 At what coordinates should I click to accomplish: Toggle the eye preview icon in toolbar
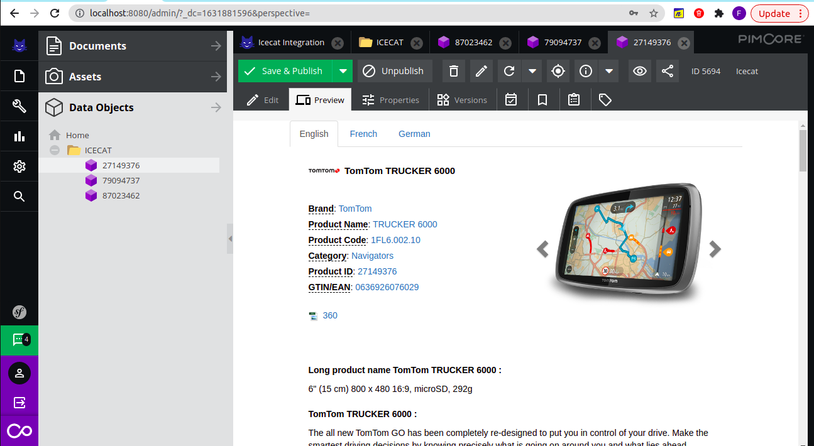pyautogui.click(x=640, y=71)
